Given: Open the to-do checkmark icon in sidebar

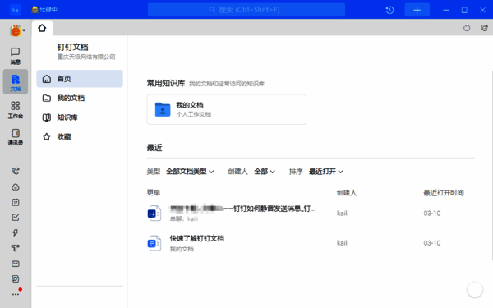Looking at the screenshot, I should pyautogui.click(x=16, y=218).
